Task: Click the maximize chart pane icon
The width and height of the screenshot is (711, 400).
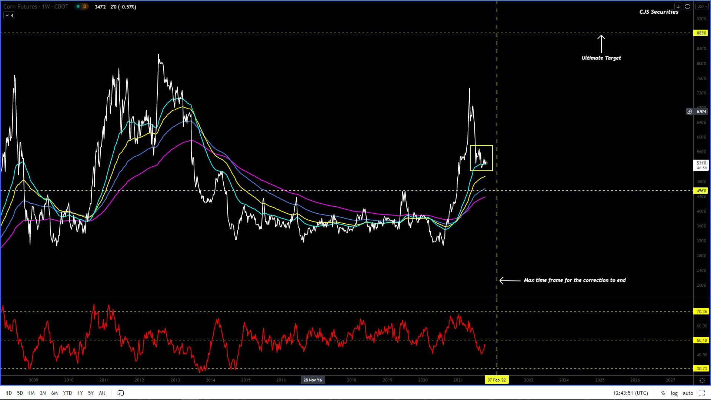Action: click(x=688, y=7)
